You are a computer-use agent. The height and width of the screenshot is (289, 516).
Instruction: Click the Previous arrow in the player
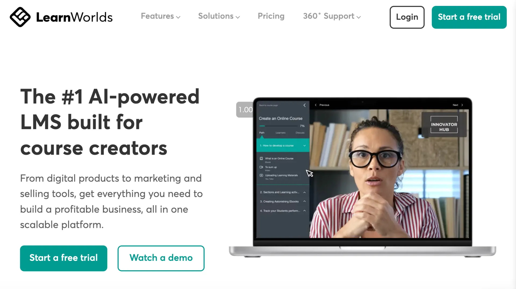316,105
